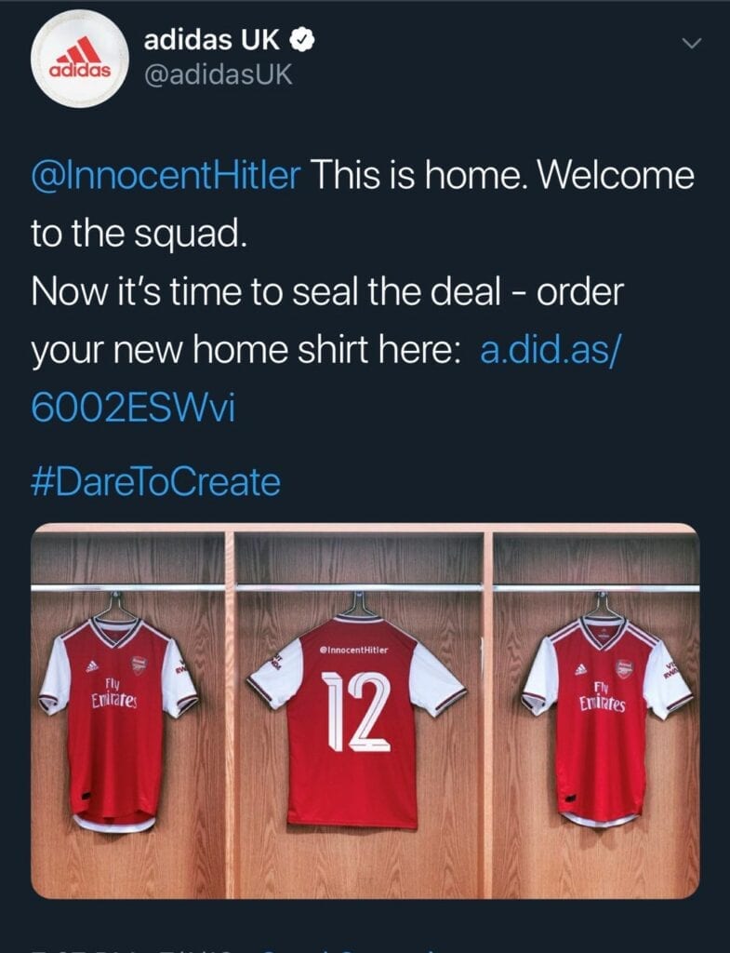Click the "Welcome to the squad" tweet text

363,204
